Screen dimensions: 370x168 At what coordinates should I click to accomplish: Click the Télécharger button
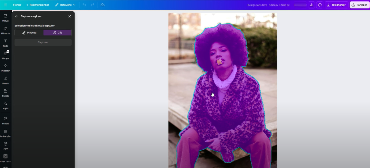click(x=336, y=5)
